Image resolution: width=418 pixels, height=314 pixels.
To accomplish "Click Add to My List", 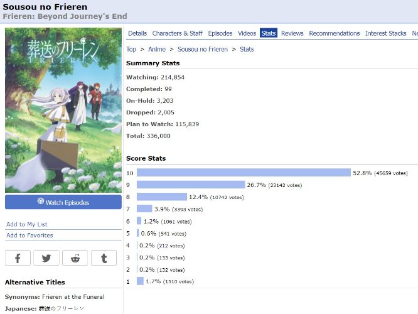I will point(26,224).
